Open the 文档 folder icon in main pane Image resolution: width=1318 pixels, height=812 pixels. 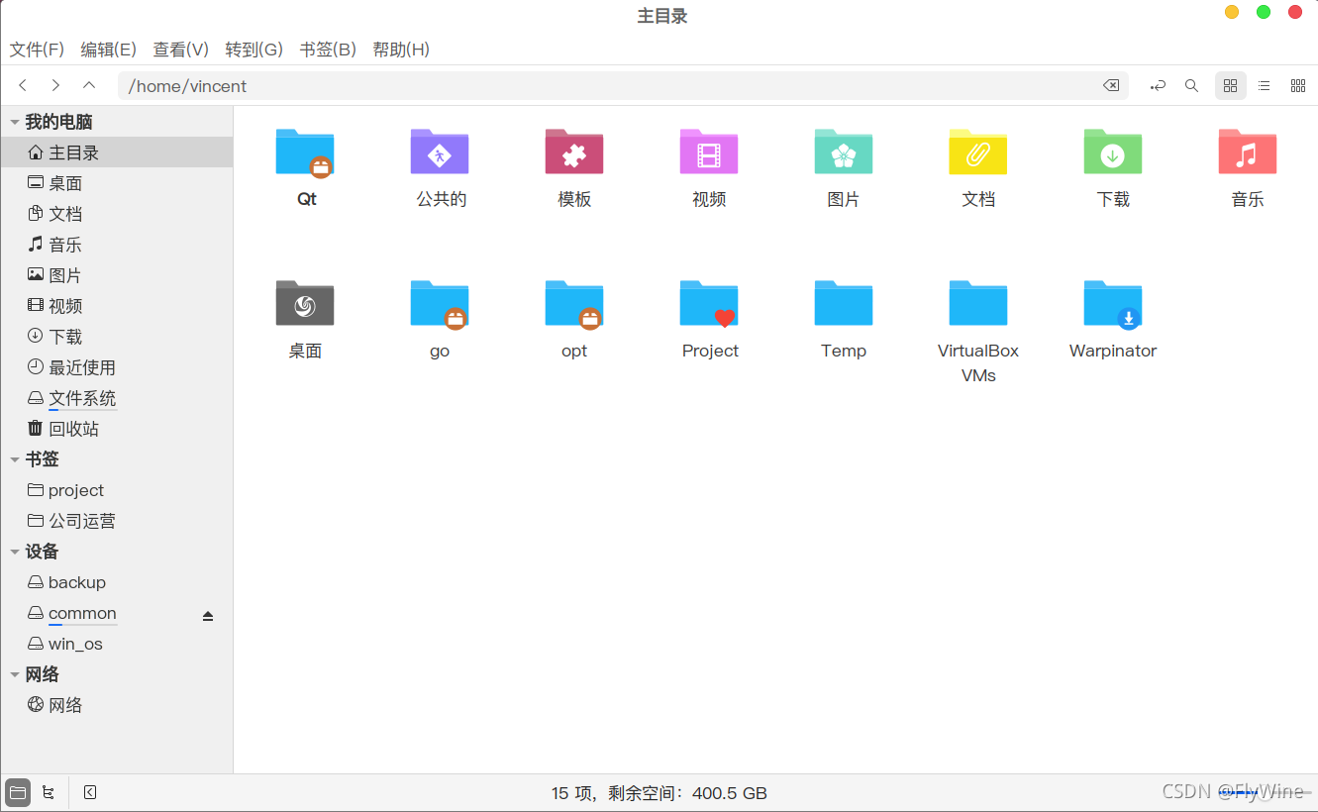coord(978,152)
